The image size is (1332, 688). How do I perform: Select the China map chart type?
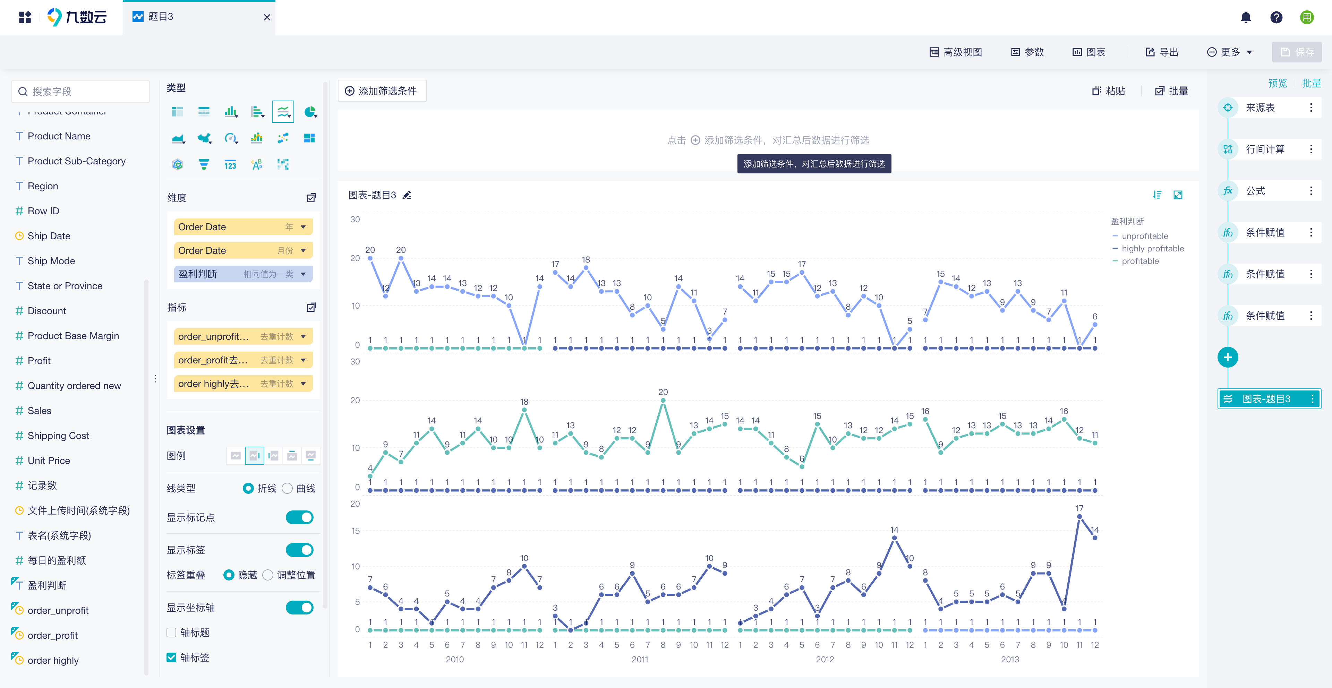pyautogui.click(x=204, y=138)
